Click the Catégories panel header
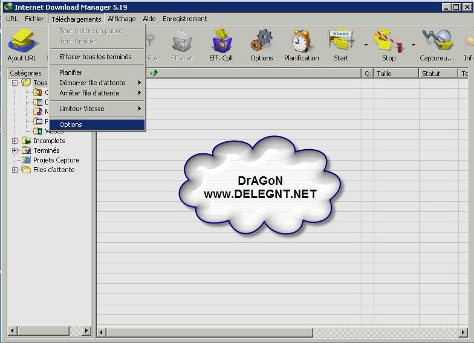This screenshot has height=343, width=474. (28, 72)
